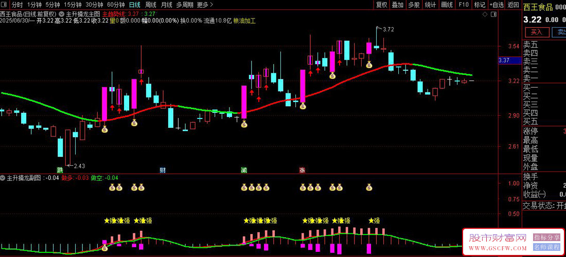Open the 多股 multi-stock view
The height and width of the screenshot is (257, 566).
tap(414, 5)
